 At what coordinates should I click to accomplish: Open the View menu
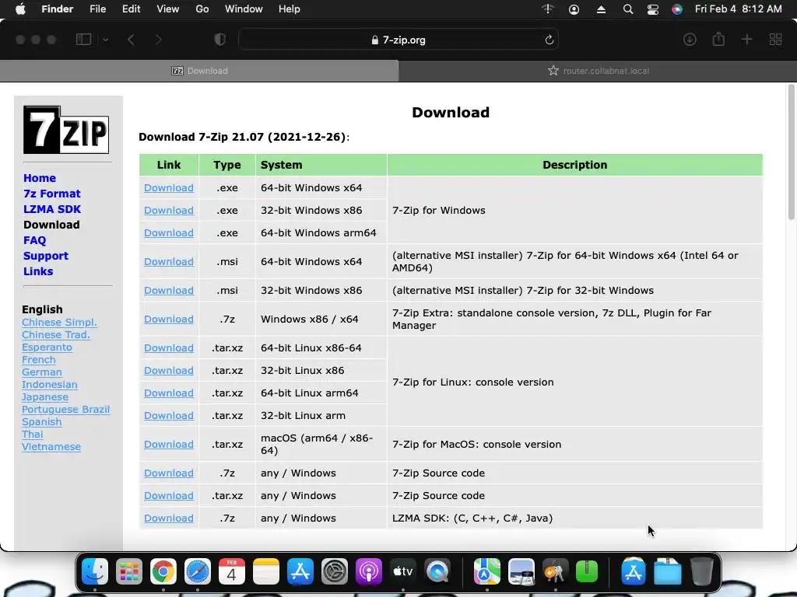click(x=168, y=9)
